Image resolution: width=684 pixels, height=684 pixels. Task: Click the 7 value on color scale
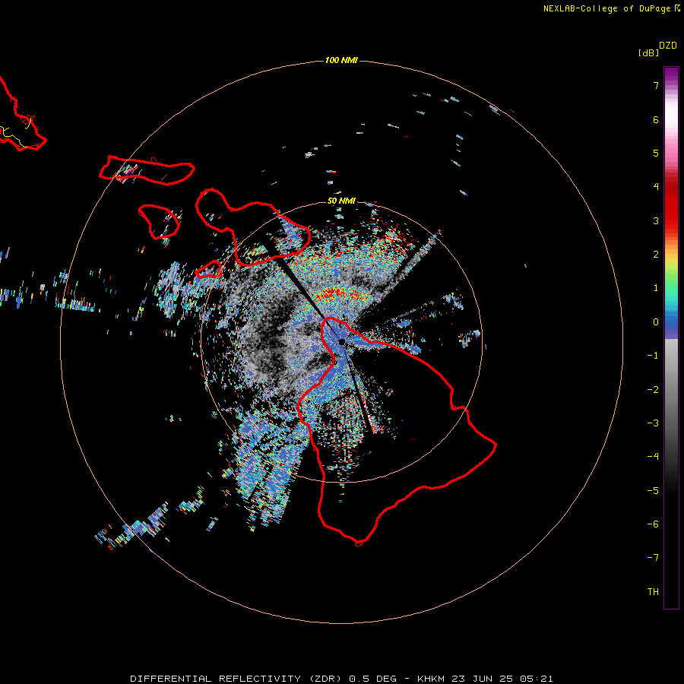[x=656, y=85]
